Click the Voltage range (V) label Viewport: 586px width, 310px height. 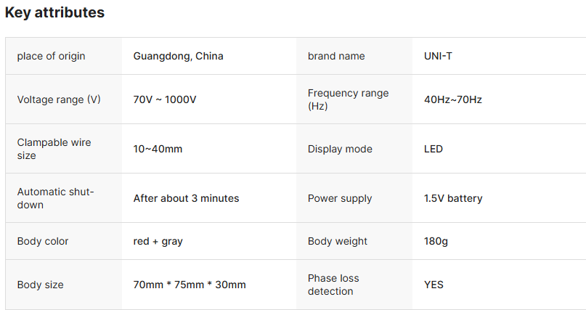(59, 99)
